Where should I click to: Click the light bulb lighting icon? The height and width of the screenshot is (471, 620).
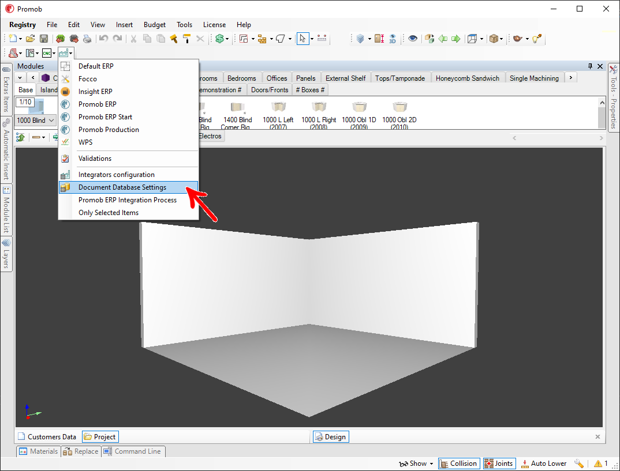point(536,38)
